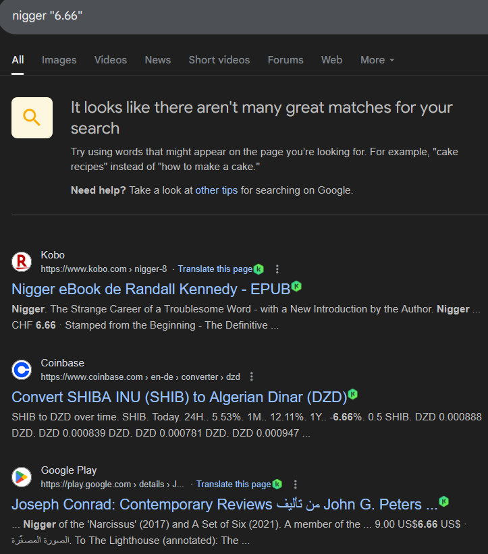This screenshot has width=488, height=554.
Task: Click green badge after Joseph Conrad result title
Action: 444,501
